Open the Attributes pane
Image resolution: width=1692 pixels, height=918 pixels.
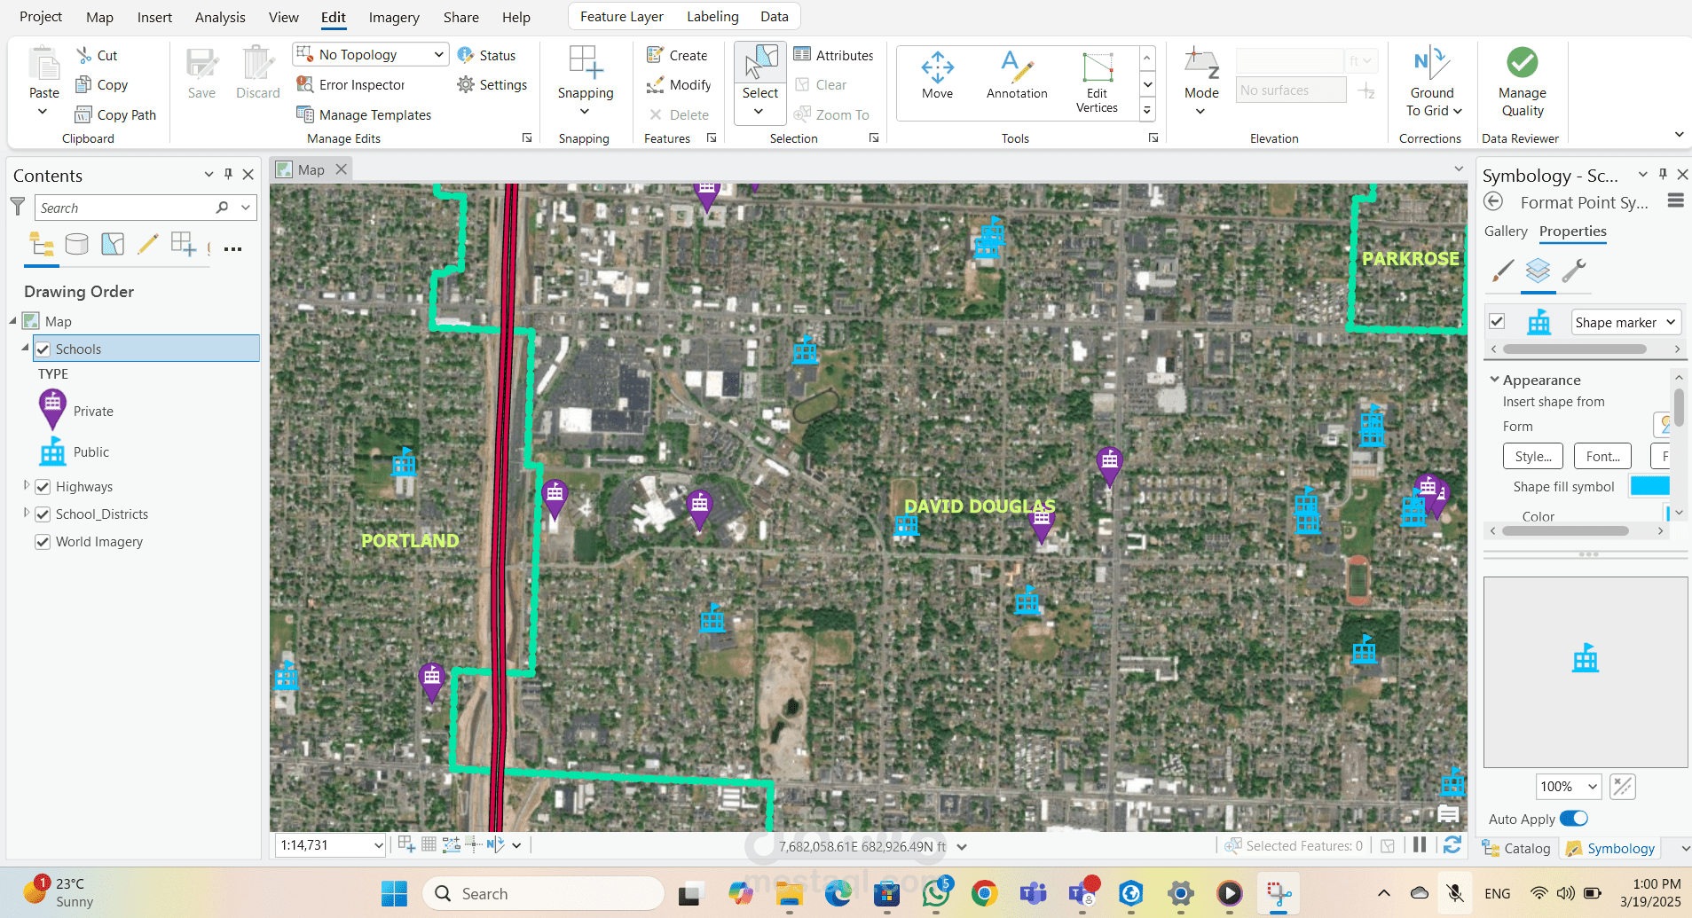tap(833, 55)
